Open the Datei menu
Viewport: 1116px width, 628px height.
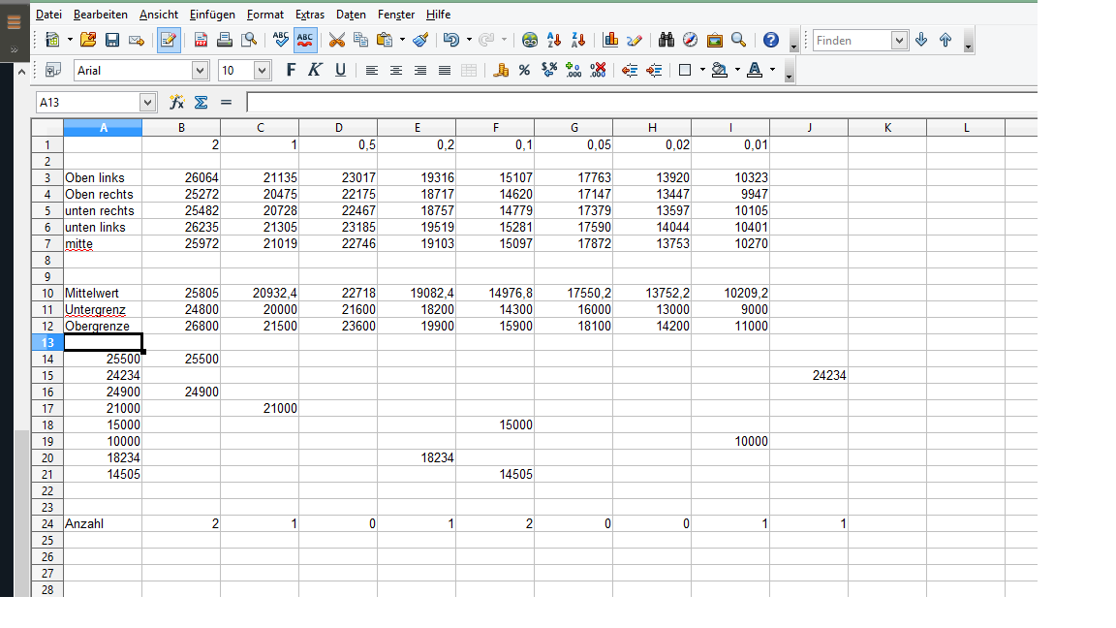point(48,15)
